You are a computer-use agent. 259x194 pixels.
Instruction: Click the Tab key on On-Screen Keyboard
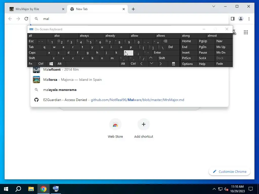tap(35, 47)
